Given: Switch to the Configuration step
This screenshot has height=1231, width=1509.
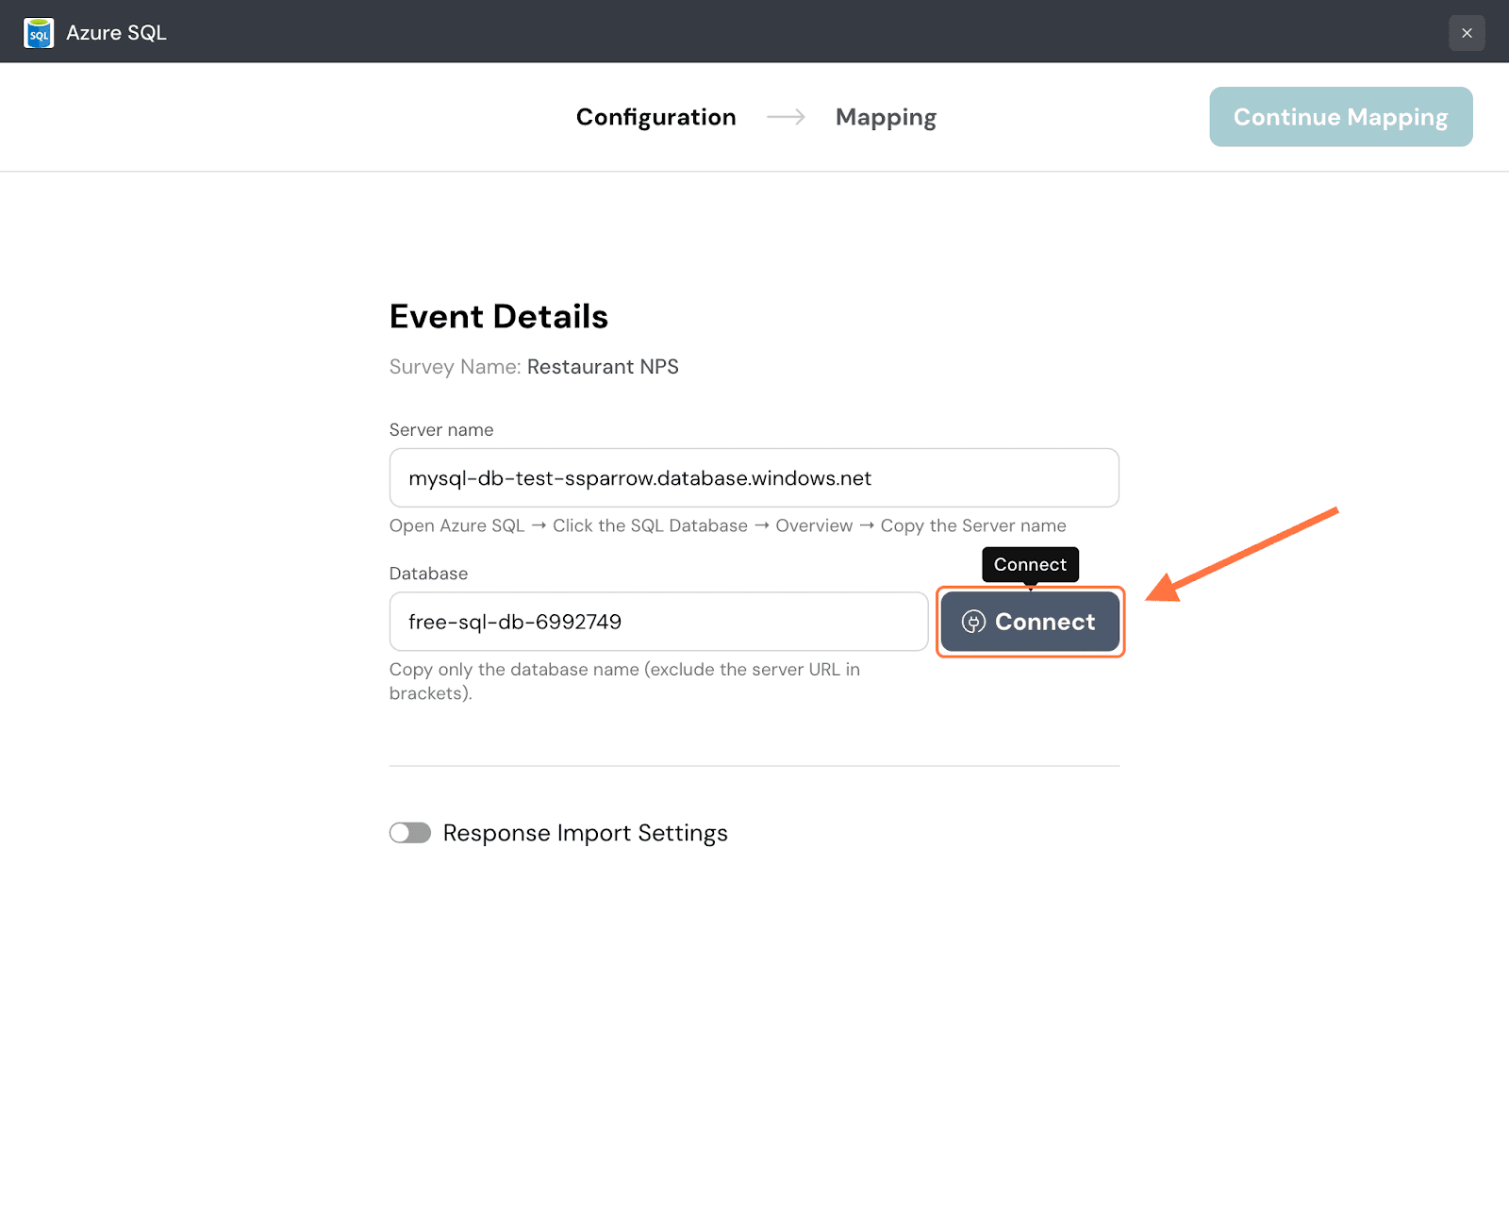Looking at the screenshot, I should pos(655,117).
